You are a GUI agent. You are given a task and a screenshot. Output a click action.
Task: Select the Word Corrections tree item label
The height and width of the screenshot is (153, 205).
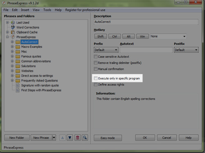[x=28, y=27]
